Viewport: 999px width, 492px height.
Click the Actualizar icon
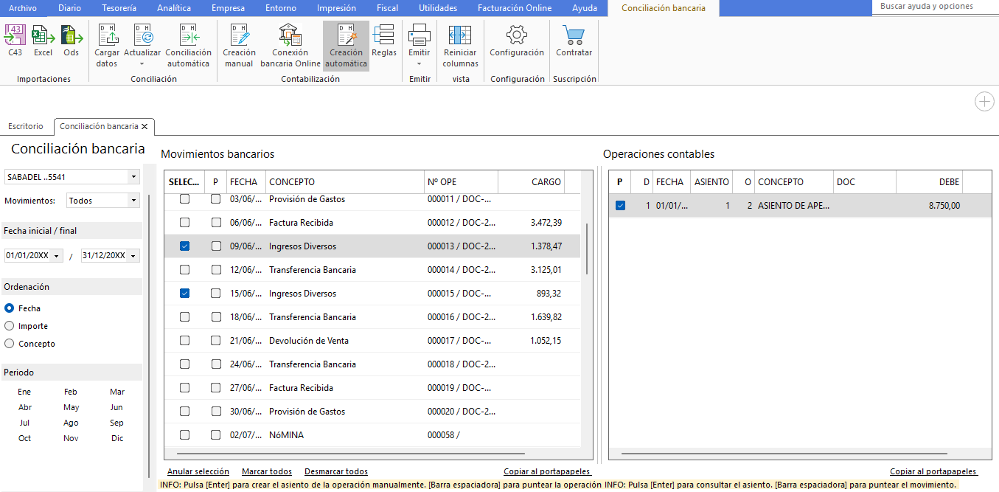coord(142,35)
